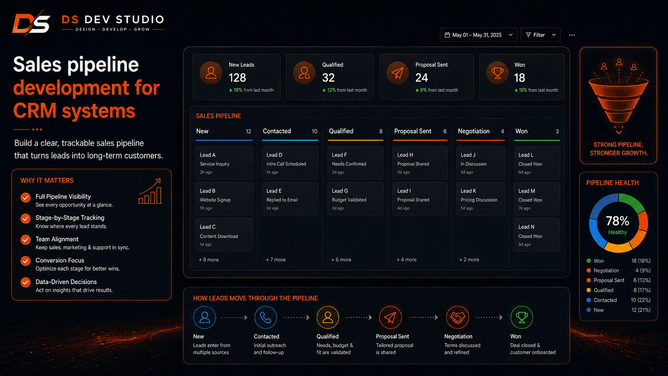
Task: Open the Filter dropdown
Action: pyautogui.click(x=541, y=35)
